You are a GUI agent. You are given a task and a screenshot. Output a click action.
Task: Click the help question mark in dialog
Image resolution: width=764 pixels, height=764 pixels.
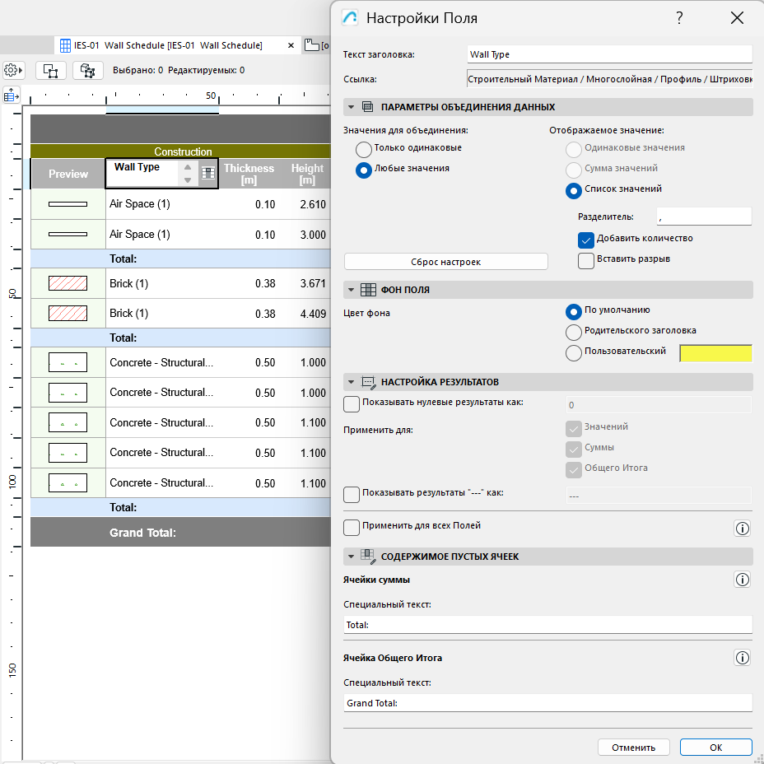(x=680, y=18)
